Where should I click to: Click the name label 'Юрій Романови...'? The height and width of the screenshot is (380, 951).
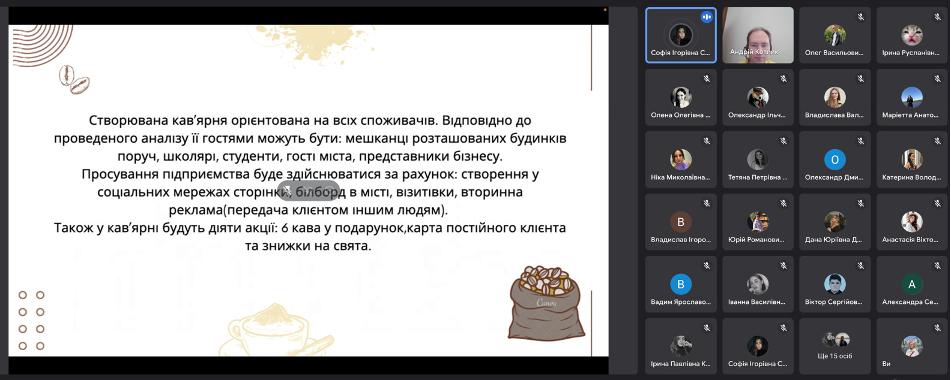(756, 240)
